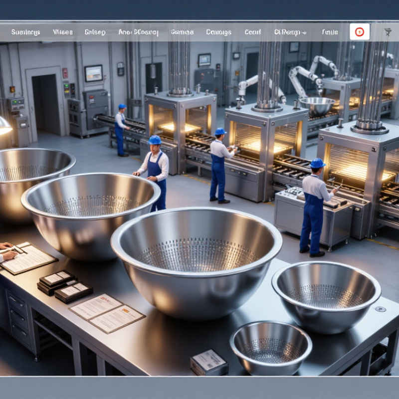The image size is (399, 399).
Task: Click the funnel icon in the navigation bar
Action: pyautogui.click(x=388, y=32)
